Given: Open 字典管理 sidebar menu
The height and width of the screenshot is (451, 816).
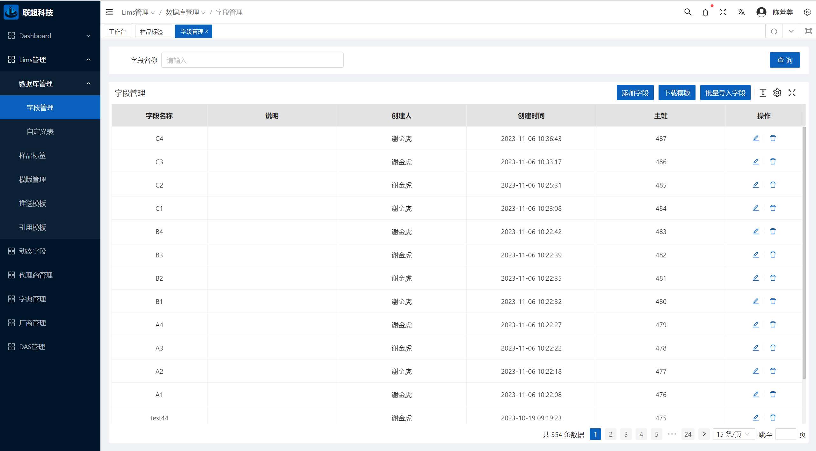Looking at the screenshot, I should (50, 299).
